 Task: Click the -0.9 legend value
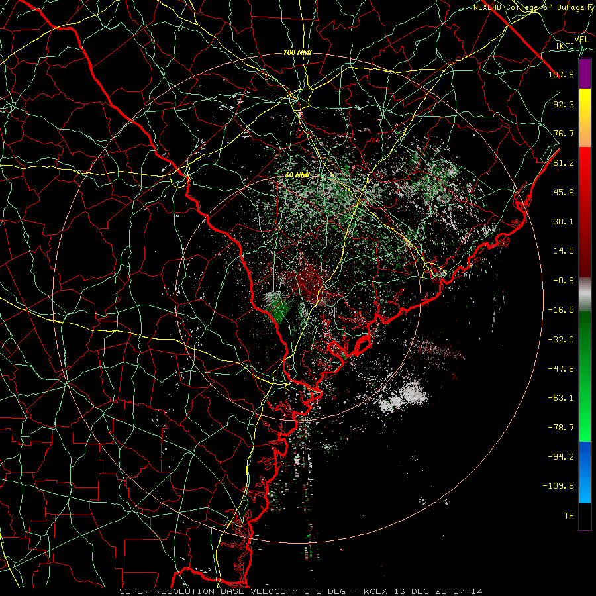tap(564, 281)
